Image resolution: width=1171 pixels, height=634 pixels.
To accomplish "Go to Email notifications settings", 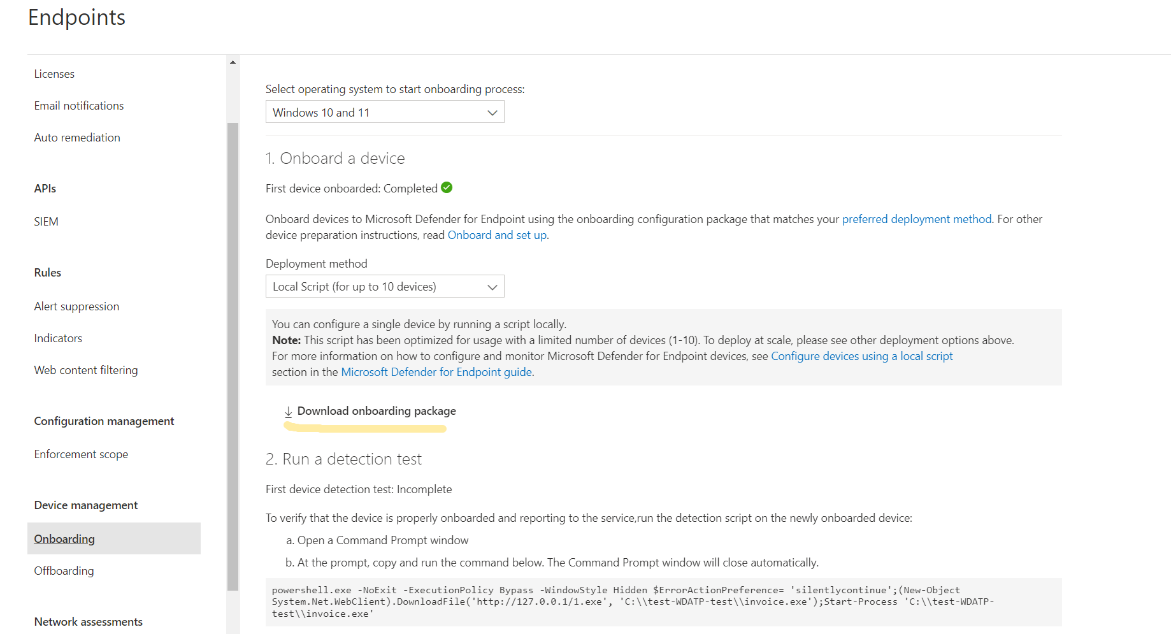I will tap(79, 106).
